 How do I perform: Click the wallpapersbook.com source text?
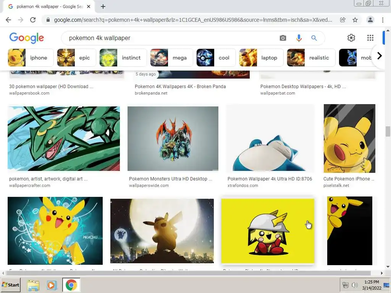29,93
